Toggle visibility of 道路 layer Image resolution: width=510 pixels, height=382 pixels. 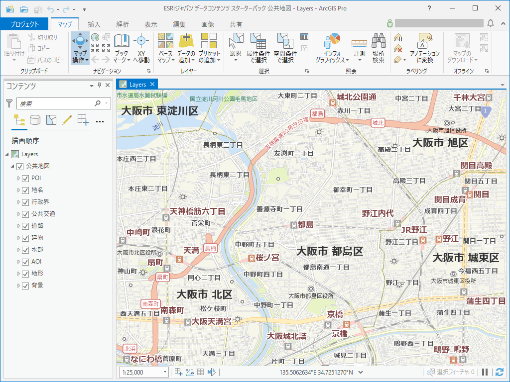tap(26, 226)
